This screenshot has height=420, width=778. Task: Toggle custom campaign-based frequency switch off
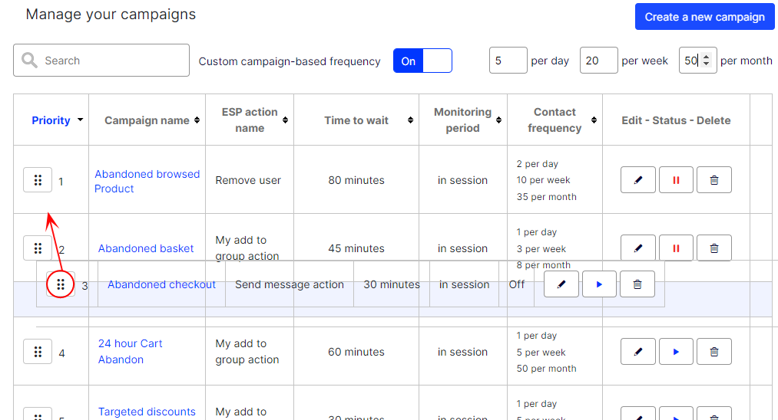(x=422, y=61)
